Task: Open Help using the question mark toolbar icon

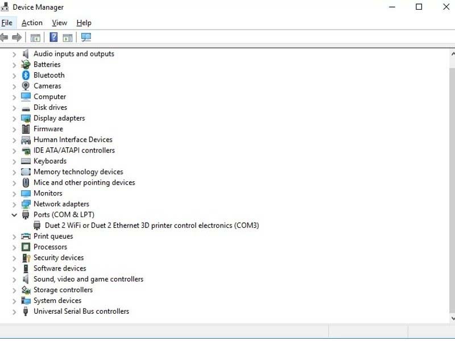Action: (x=52, y=37)
